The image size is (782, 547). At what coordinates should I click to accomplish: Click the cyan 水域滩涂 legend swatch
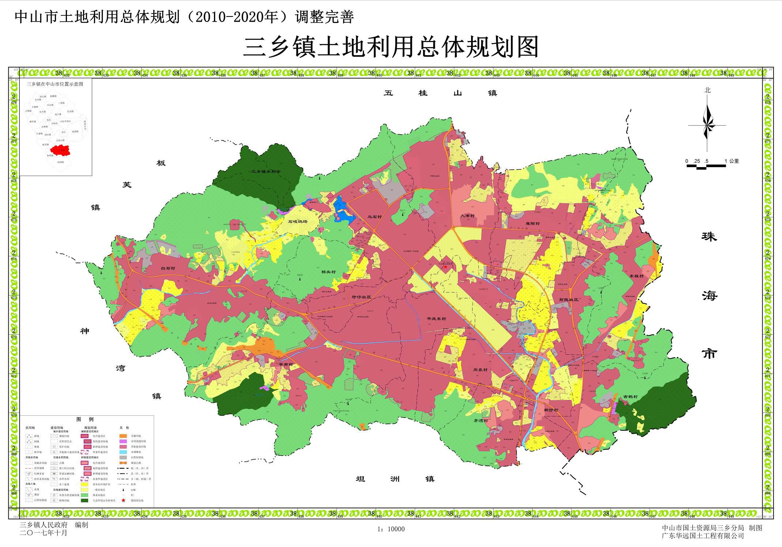[123, 452]
